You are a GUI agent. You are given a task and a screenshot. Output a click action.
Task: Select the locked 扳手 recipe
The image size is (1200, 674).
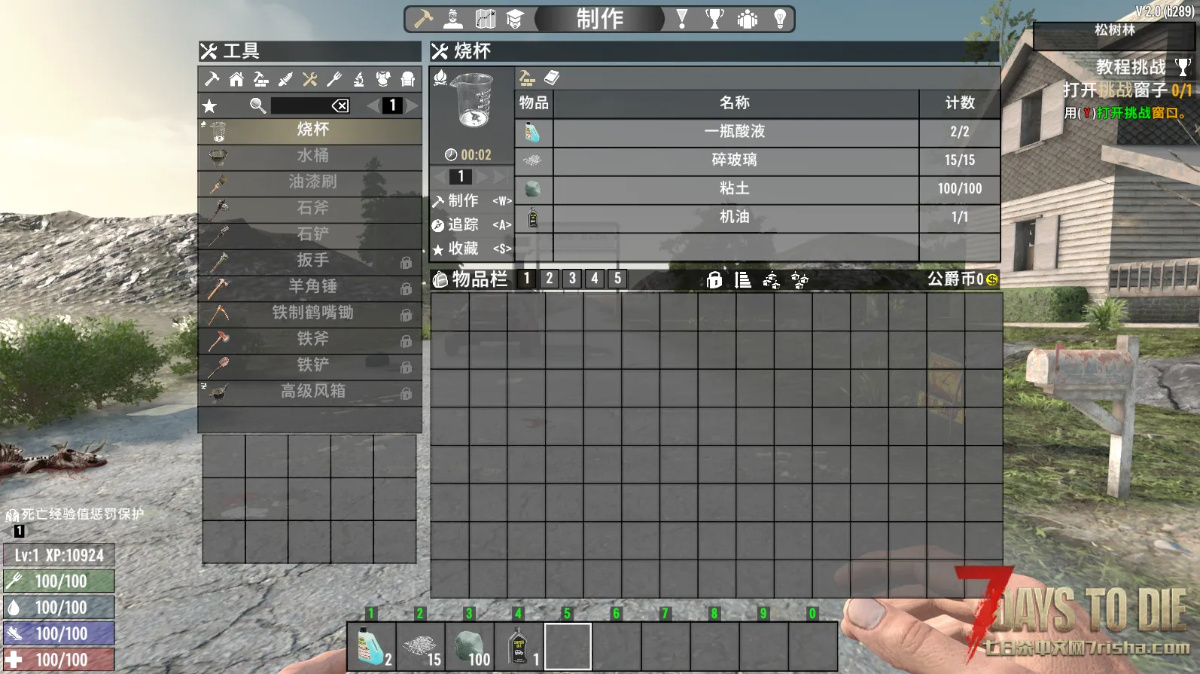(310, 261)
